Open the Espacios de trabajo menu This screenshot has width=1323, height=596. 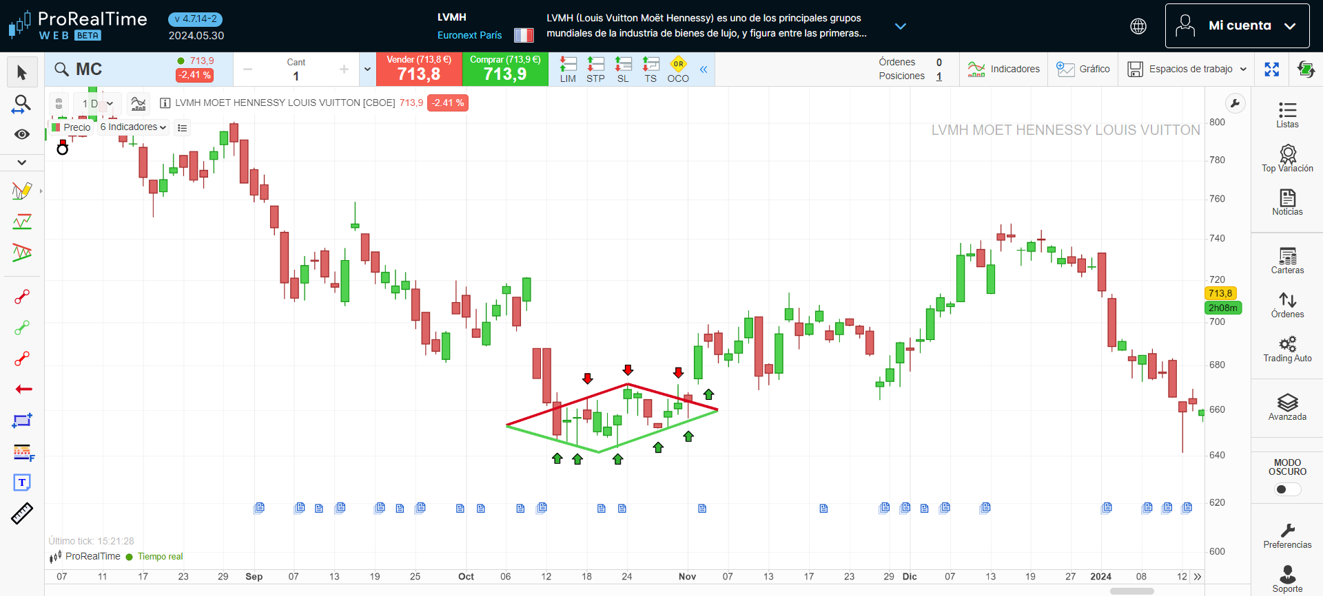[x=1187, y=70]
